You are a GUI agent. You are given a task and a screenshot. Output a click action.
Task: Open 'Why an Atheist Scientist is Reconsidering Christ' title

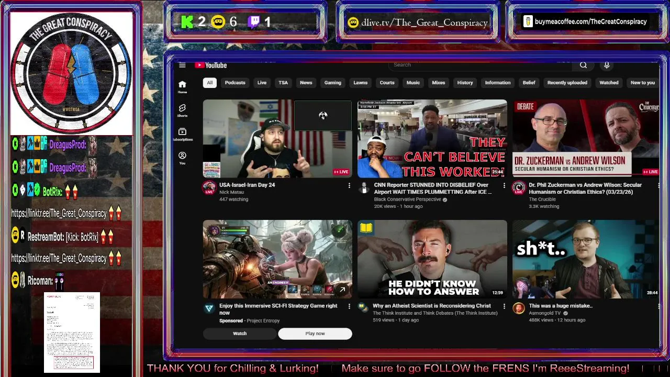coord(432,306)
